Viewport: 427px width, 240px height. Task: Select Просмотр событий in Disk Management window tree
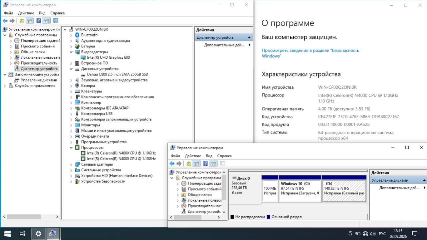click(x=204, y=189)
